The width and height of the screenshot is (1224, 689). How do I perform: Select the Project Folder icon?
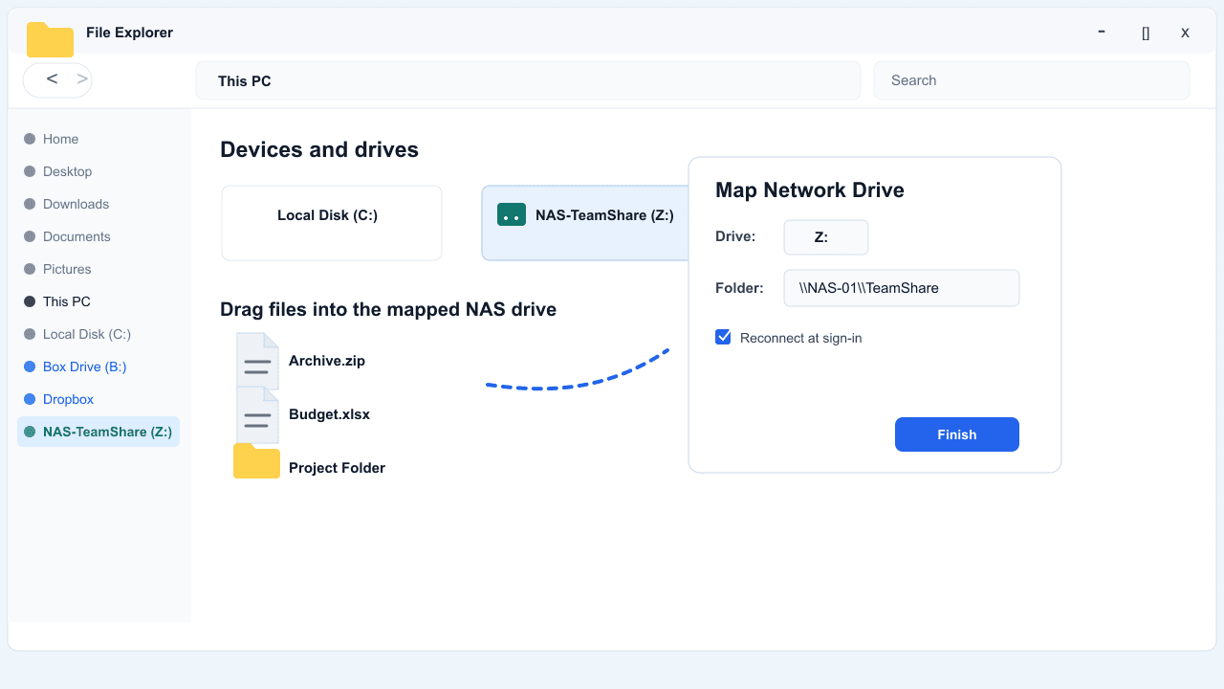click(x=256, y=461)
